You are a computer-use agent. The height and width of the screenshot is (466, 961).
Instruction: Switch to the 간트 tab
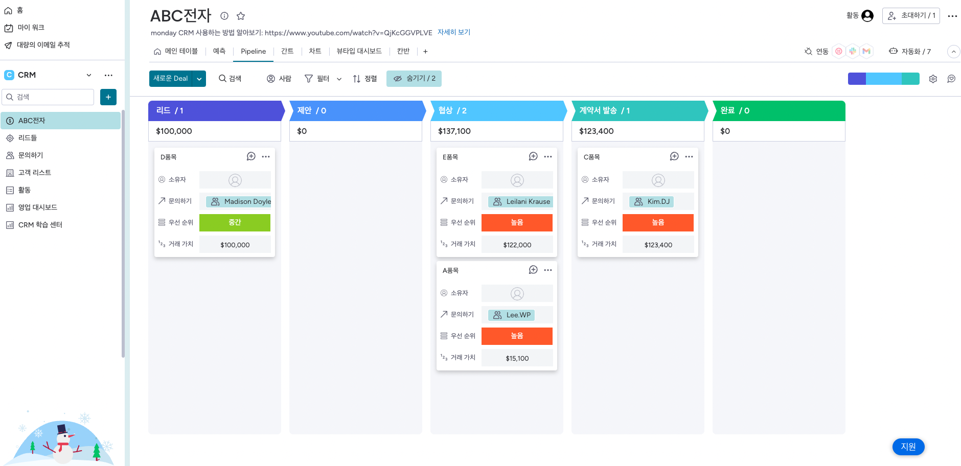[x=287, y=51]
